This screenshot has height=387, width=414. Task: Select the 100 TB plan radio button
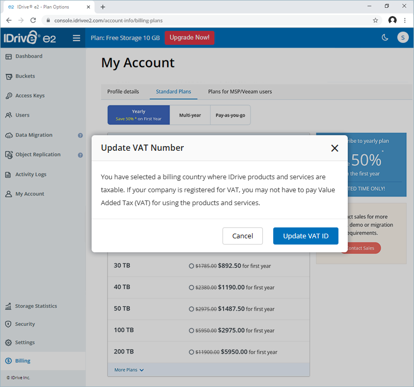point(191,331)
